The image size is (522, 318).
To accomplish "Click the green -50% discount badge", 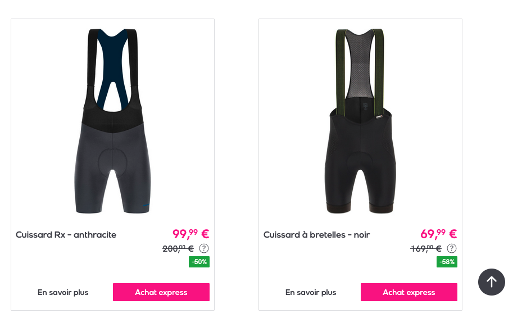I will point(199,262).
